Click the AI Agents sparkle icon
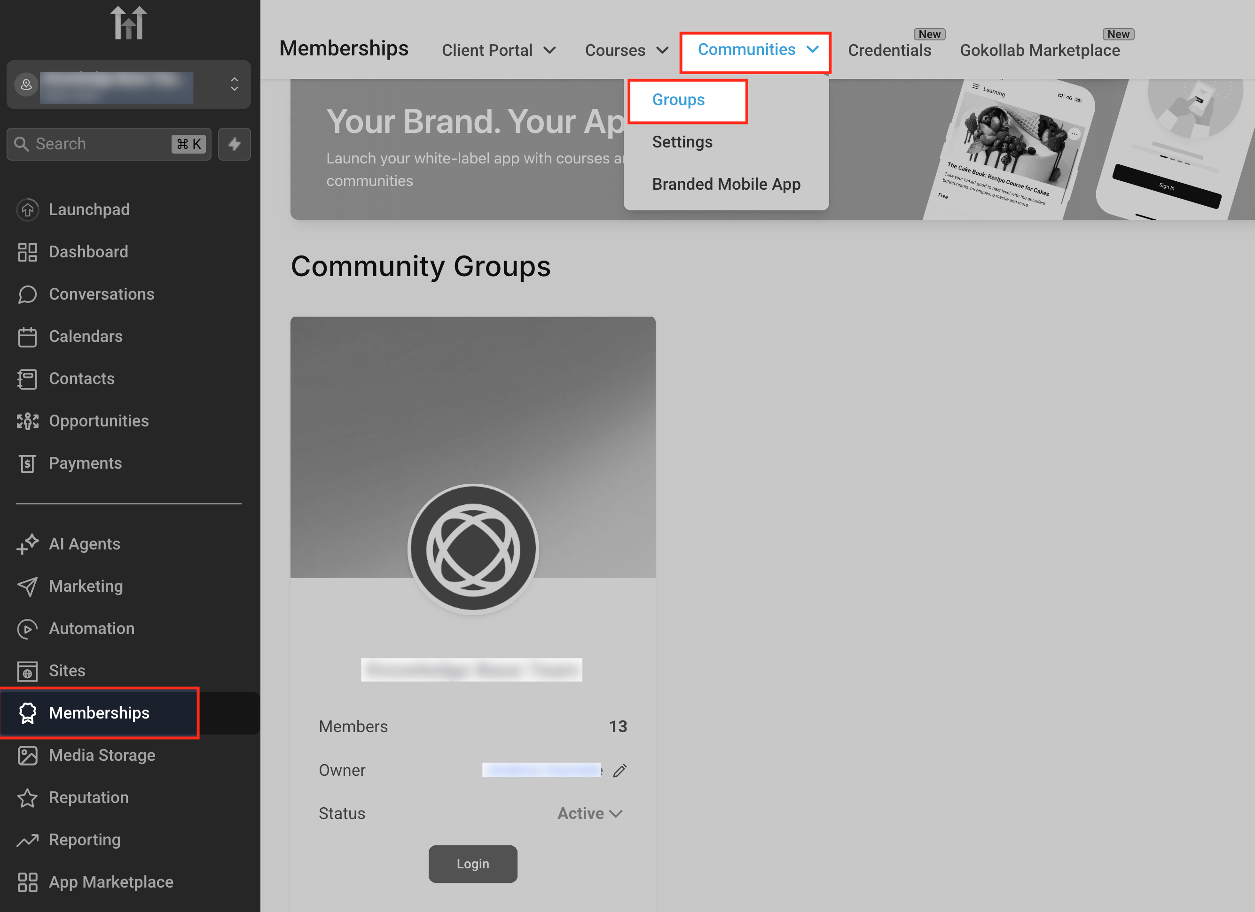 pos(27,544)
